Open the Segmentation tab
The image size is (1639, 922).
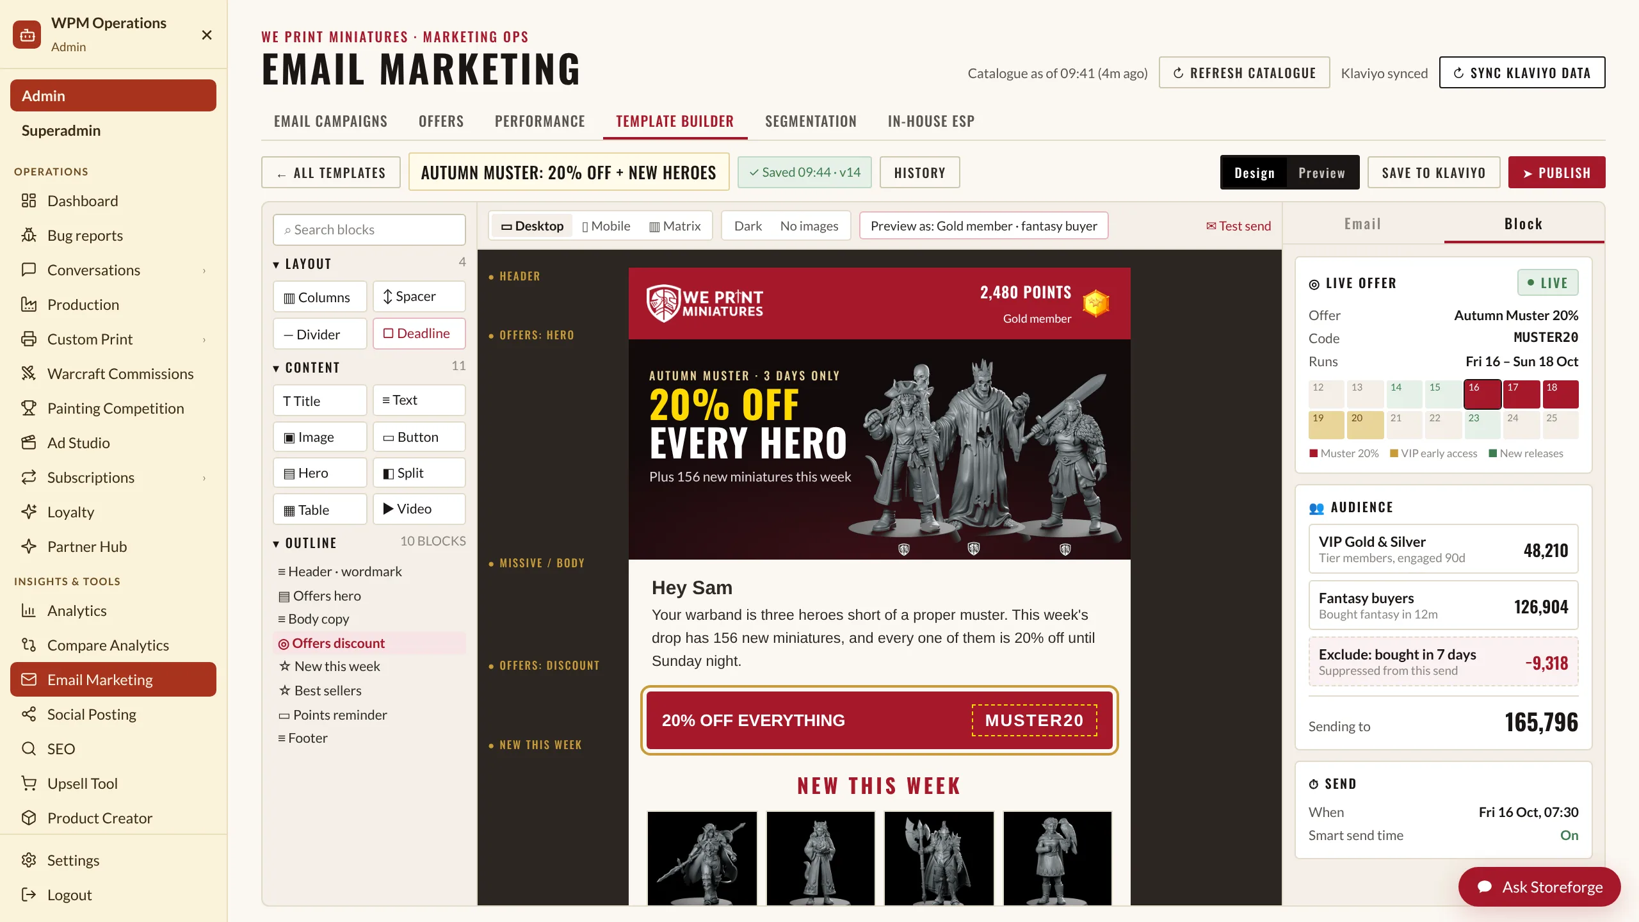click(x=811, y=121)
